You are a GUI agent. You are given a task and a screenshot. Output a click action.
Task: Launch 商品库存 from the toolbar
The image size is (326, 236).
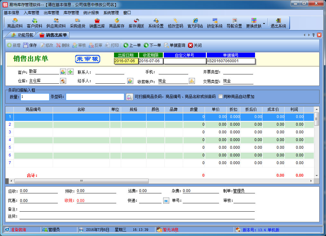[117, 23]
